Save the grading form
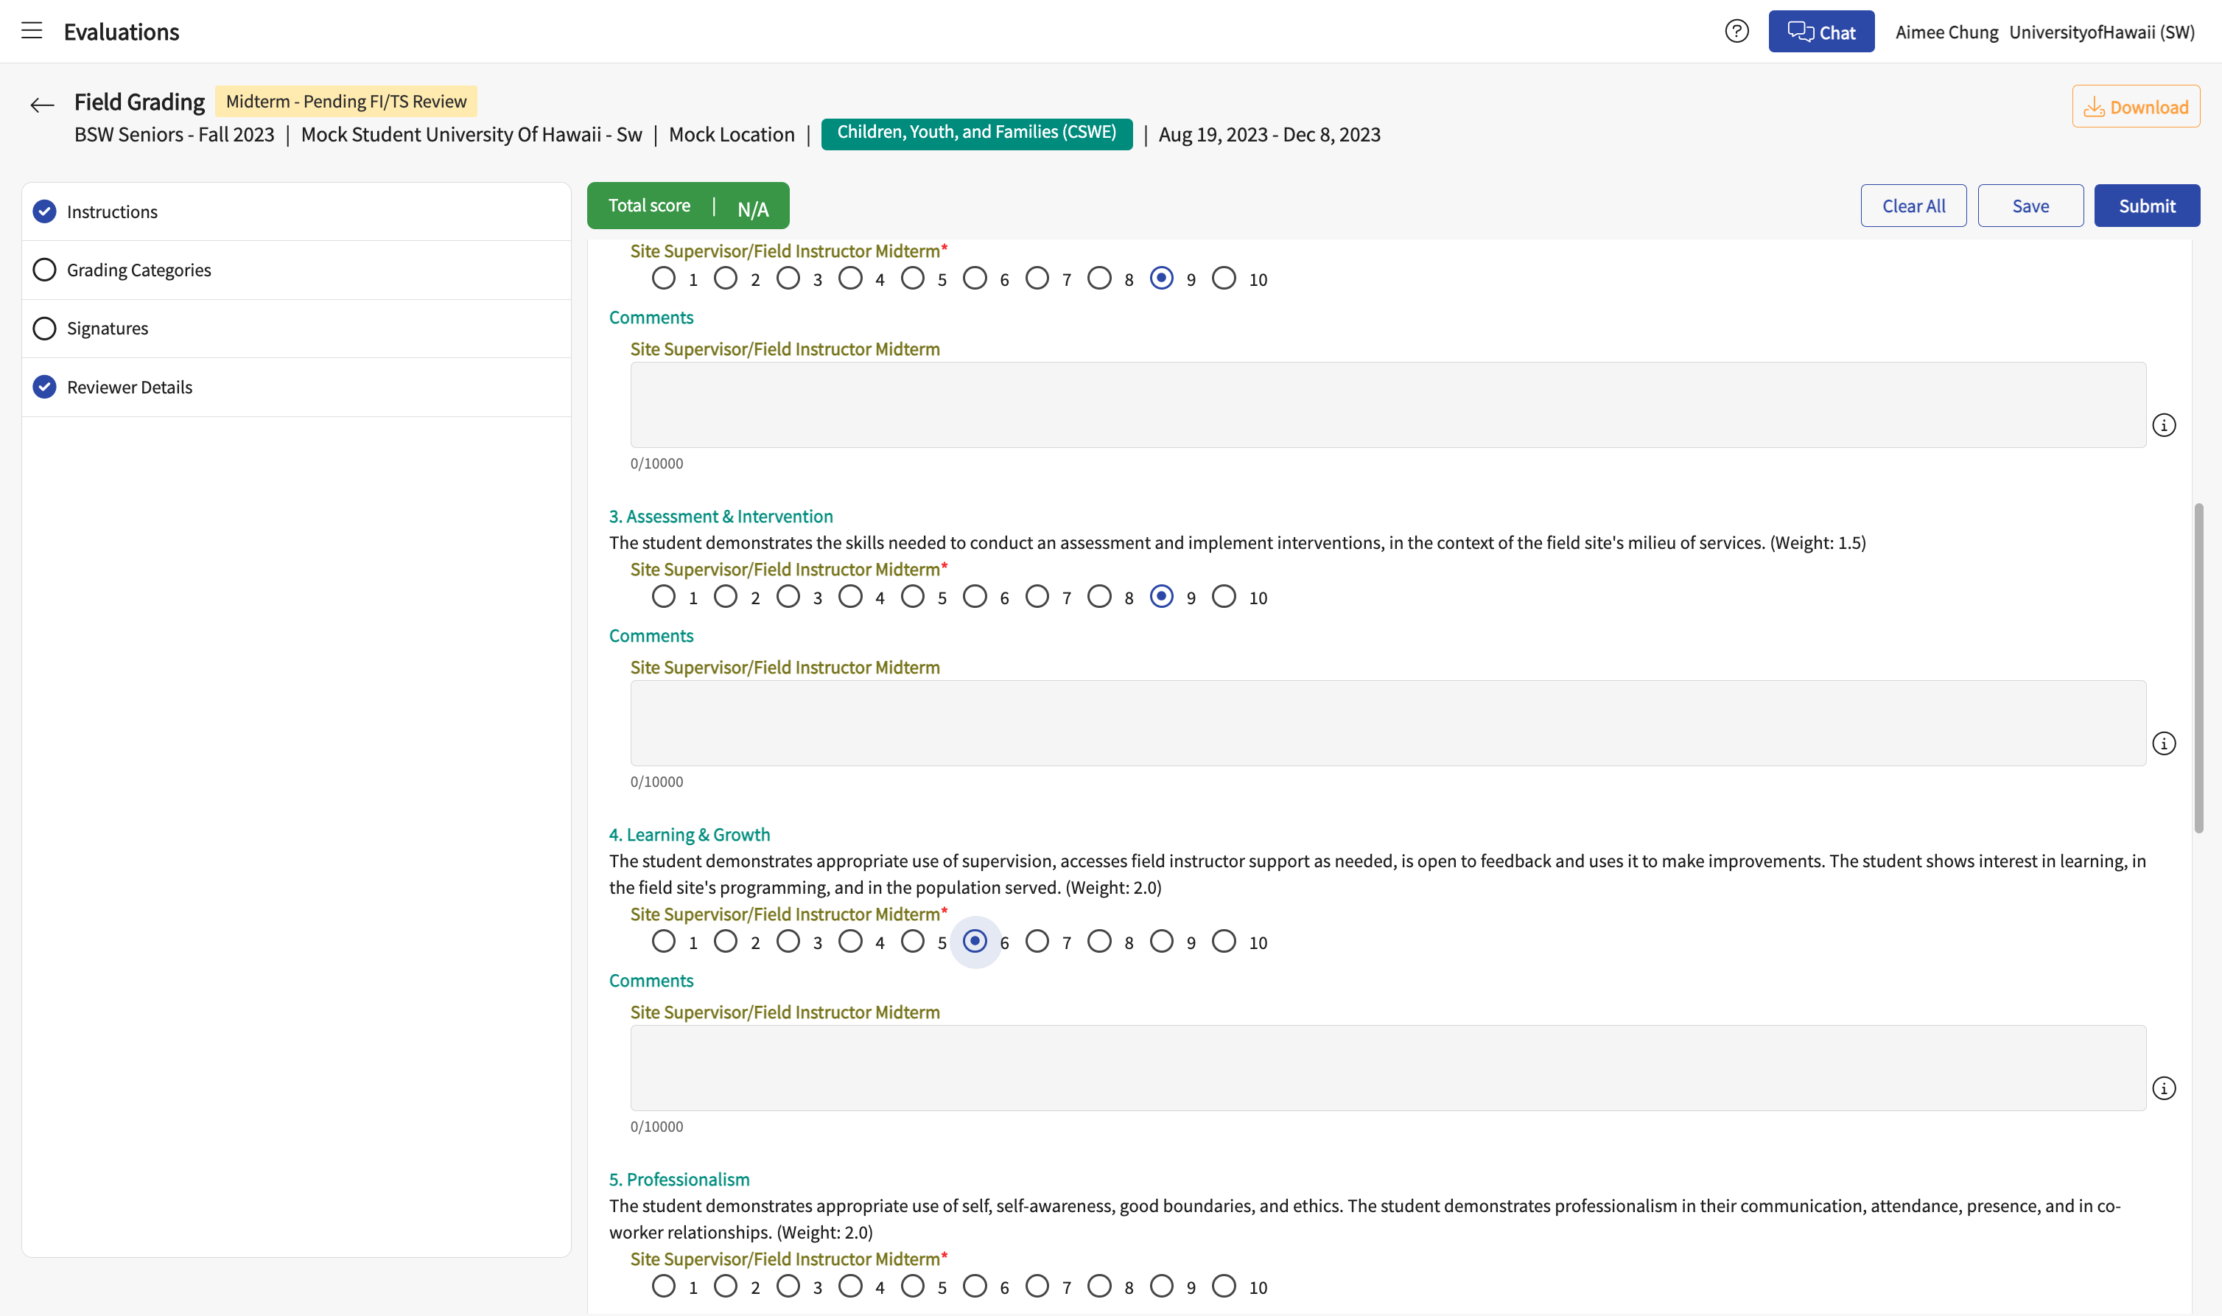 click(2030, 206)
